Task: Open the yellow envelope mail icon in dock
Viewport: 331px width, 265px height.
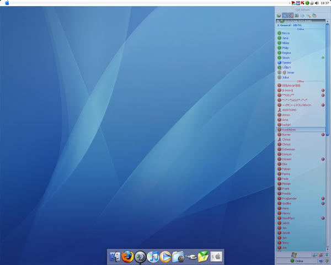Action: 204,257
